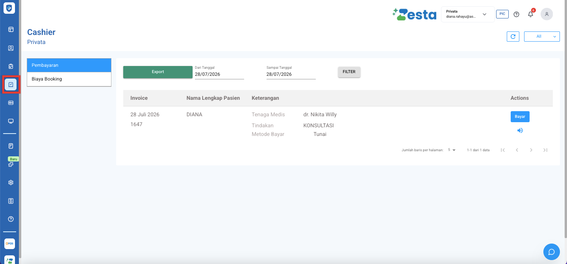
Task: Click patient name DIANA
Action: (195, 115)
